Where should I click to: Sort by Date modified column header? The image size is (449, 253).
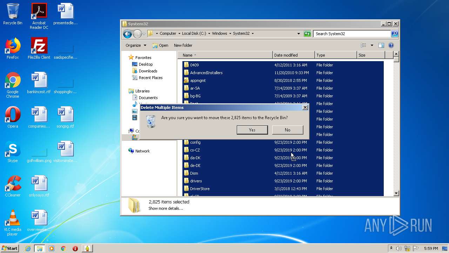pyautogui.click(x=294, y=55)
